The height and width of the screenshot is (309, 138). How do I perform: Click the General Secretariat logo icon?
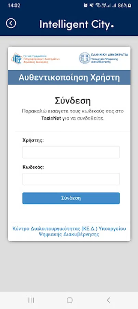(x=16, y=58)
